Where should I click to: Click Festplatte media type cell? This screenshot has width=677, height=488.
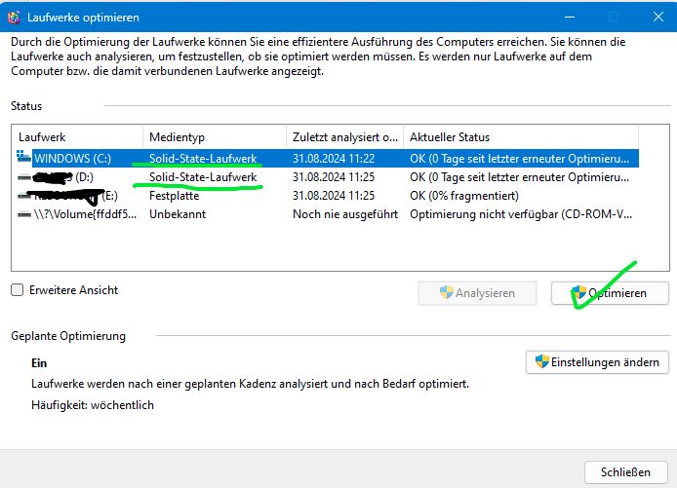(x=174, y=196)
